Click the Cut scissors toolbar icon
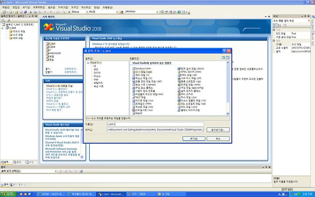This screenshot has height=197, width=315. (x=31, y=12)
